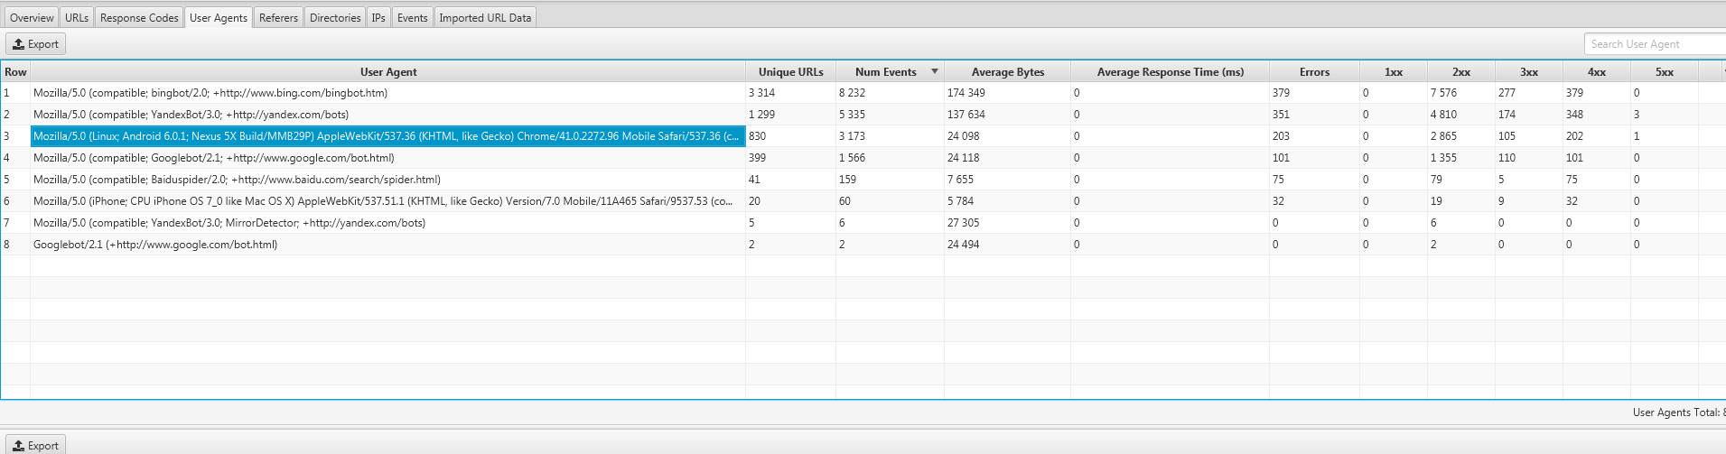Viewport: 1726px width, 454px height.
Task: Click Num Events value 5 335
Action: coord(852,115)
